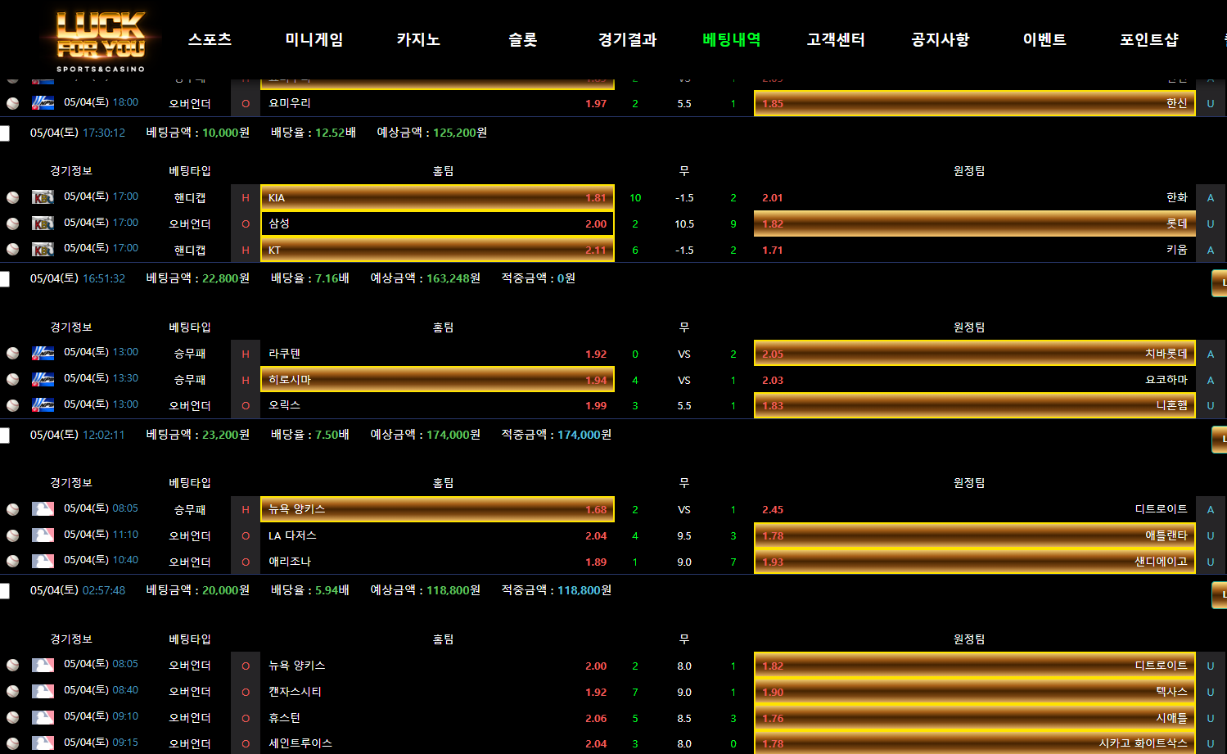Open the 스포츠 menu
This screenshot has width=1227, height=754.
click(210, 39)
